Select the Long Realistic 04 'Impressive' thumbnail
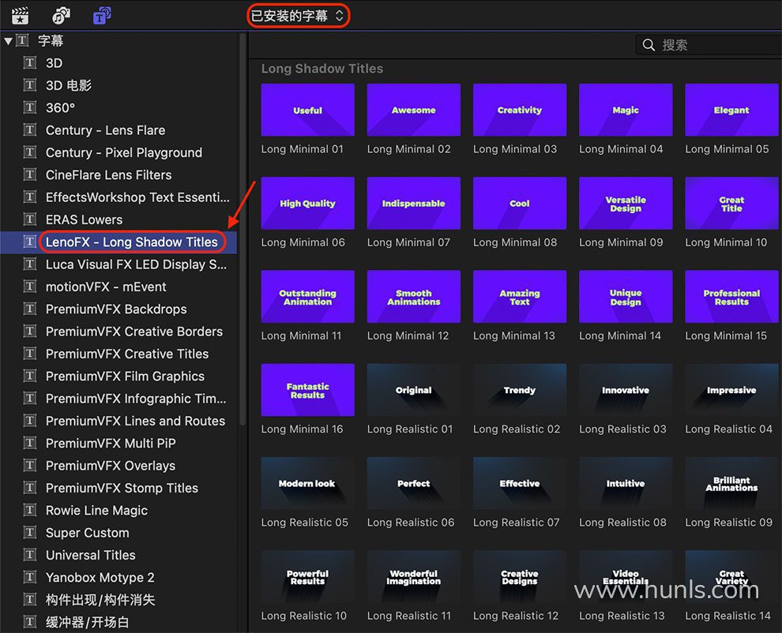Image resolution: width=782 pixels, height=633 pixels. 731,390
